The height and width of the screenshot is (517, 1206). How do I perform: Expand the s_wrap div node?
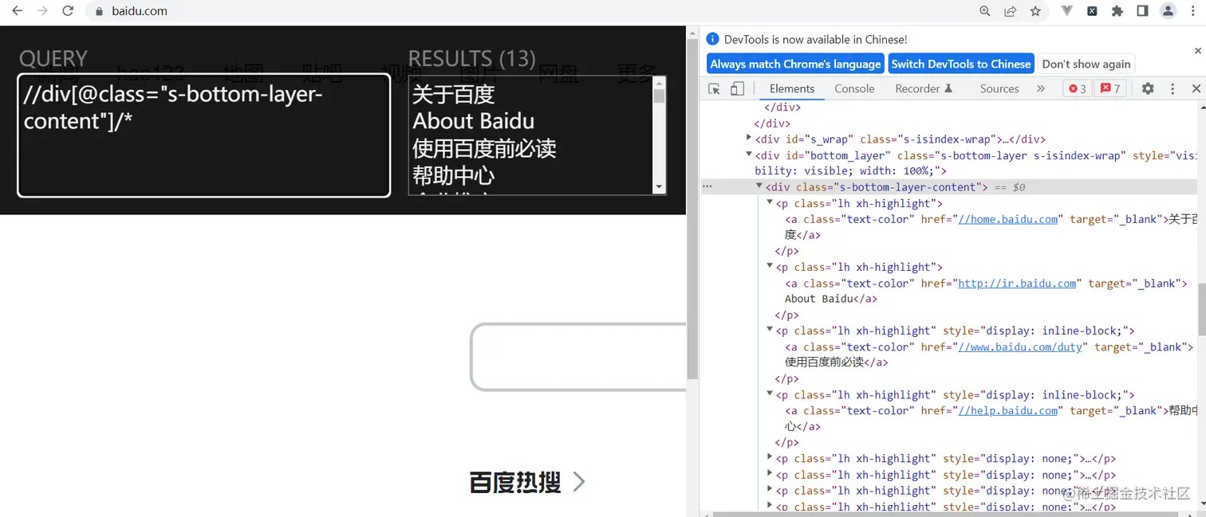tap(749, 139)
